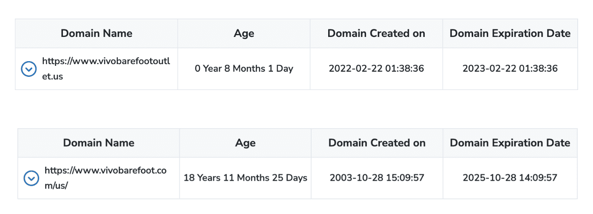Viewport: 593px width, 214px height.
Task: Click Domain Expiration Date header in top table
Action: 510,34
